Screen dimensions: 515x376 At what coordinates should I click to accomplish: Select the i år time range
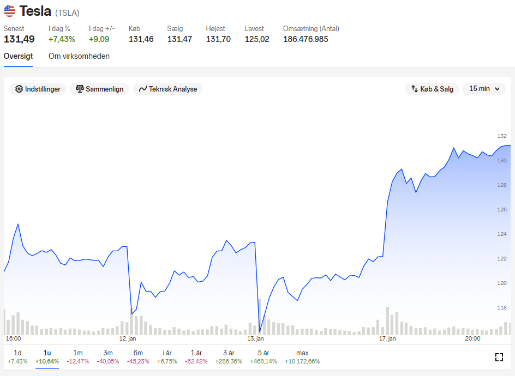click(167, 357)
